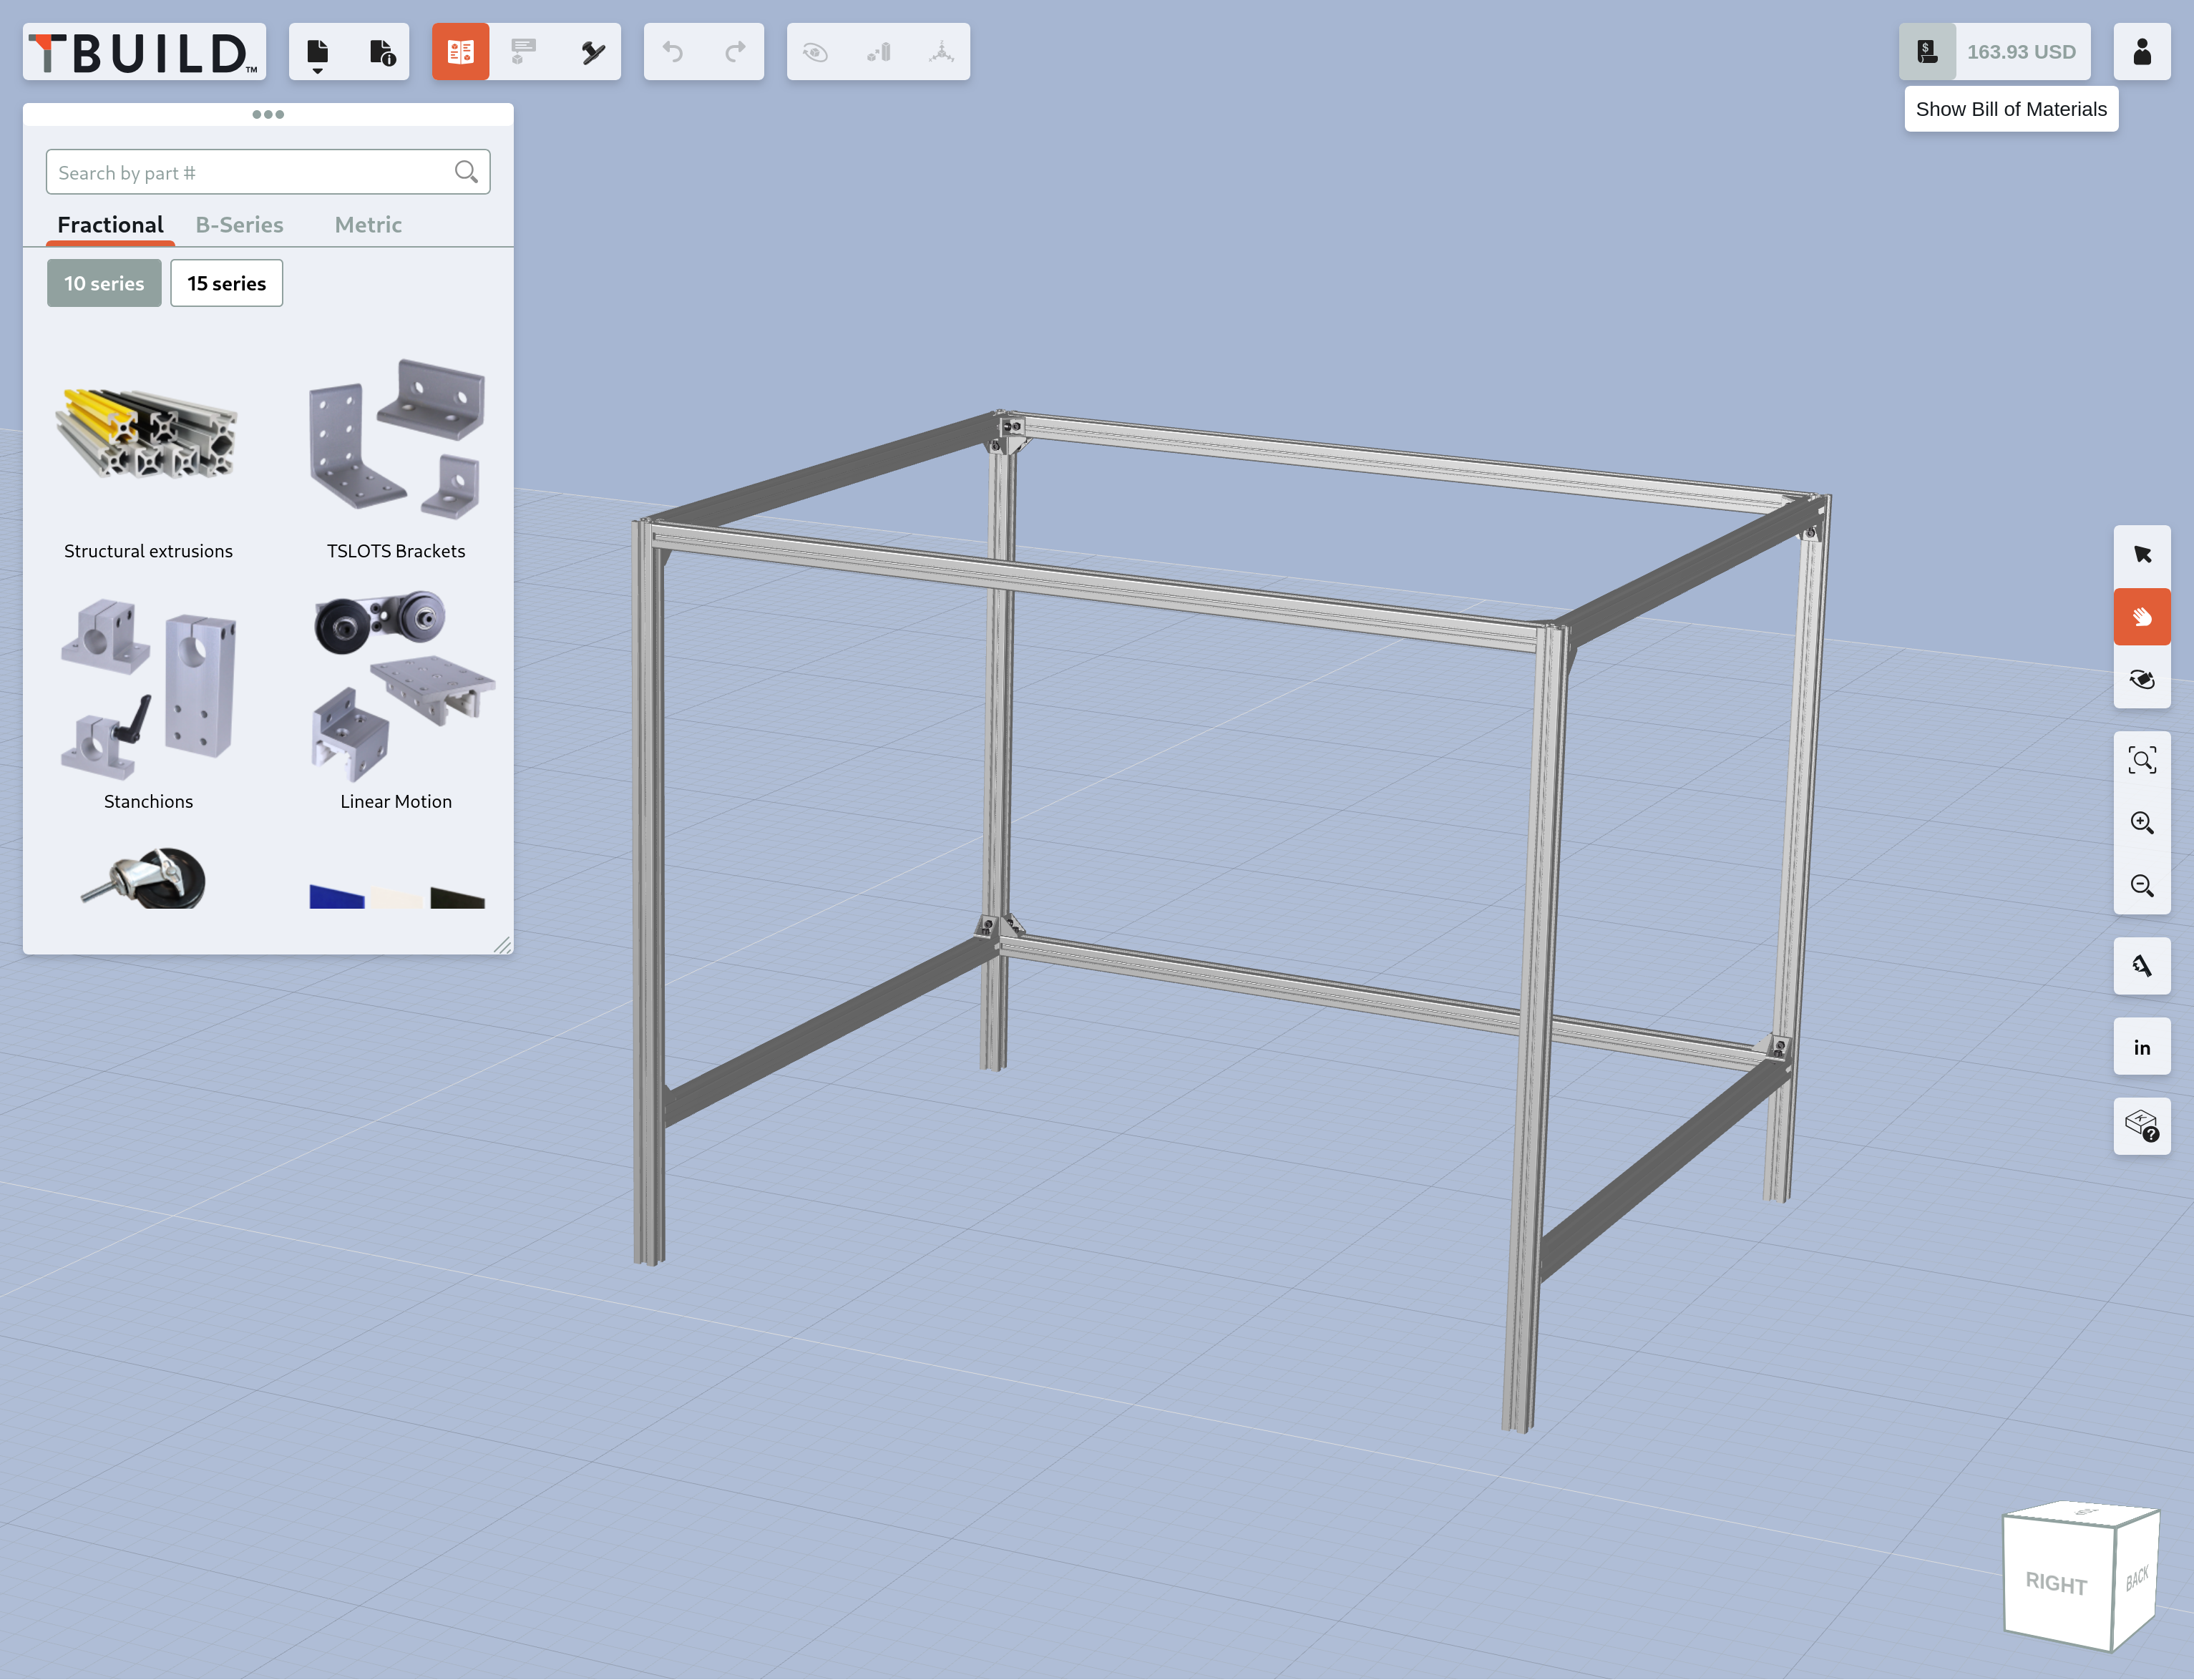Click the wrench tools icon
The image size is (2194, 1680).
[593, 52]
